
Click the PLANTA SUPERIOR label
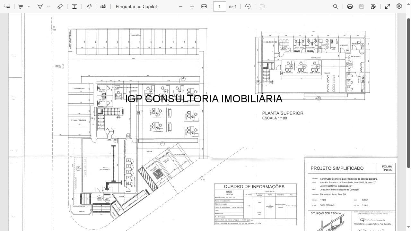click(x=283, y=113)
